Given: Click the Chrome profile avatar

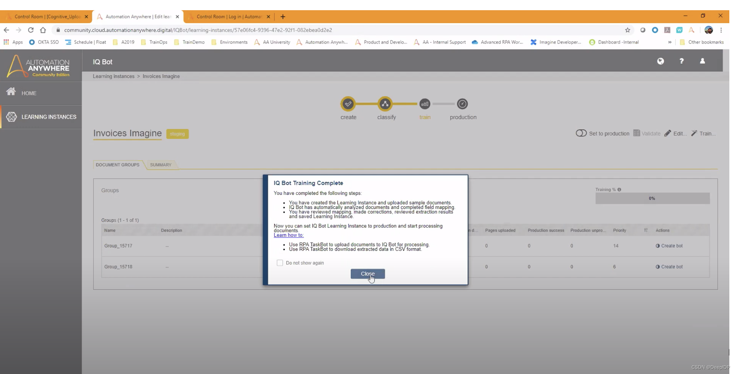Looking at the screenshot, I should (x=709, y=30).
